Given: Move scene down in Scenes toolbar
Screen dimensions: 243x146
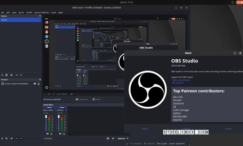Looking at the screenshot, I should 21,75.
